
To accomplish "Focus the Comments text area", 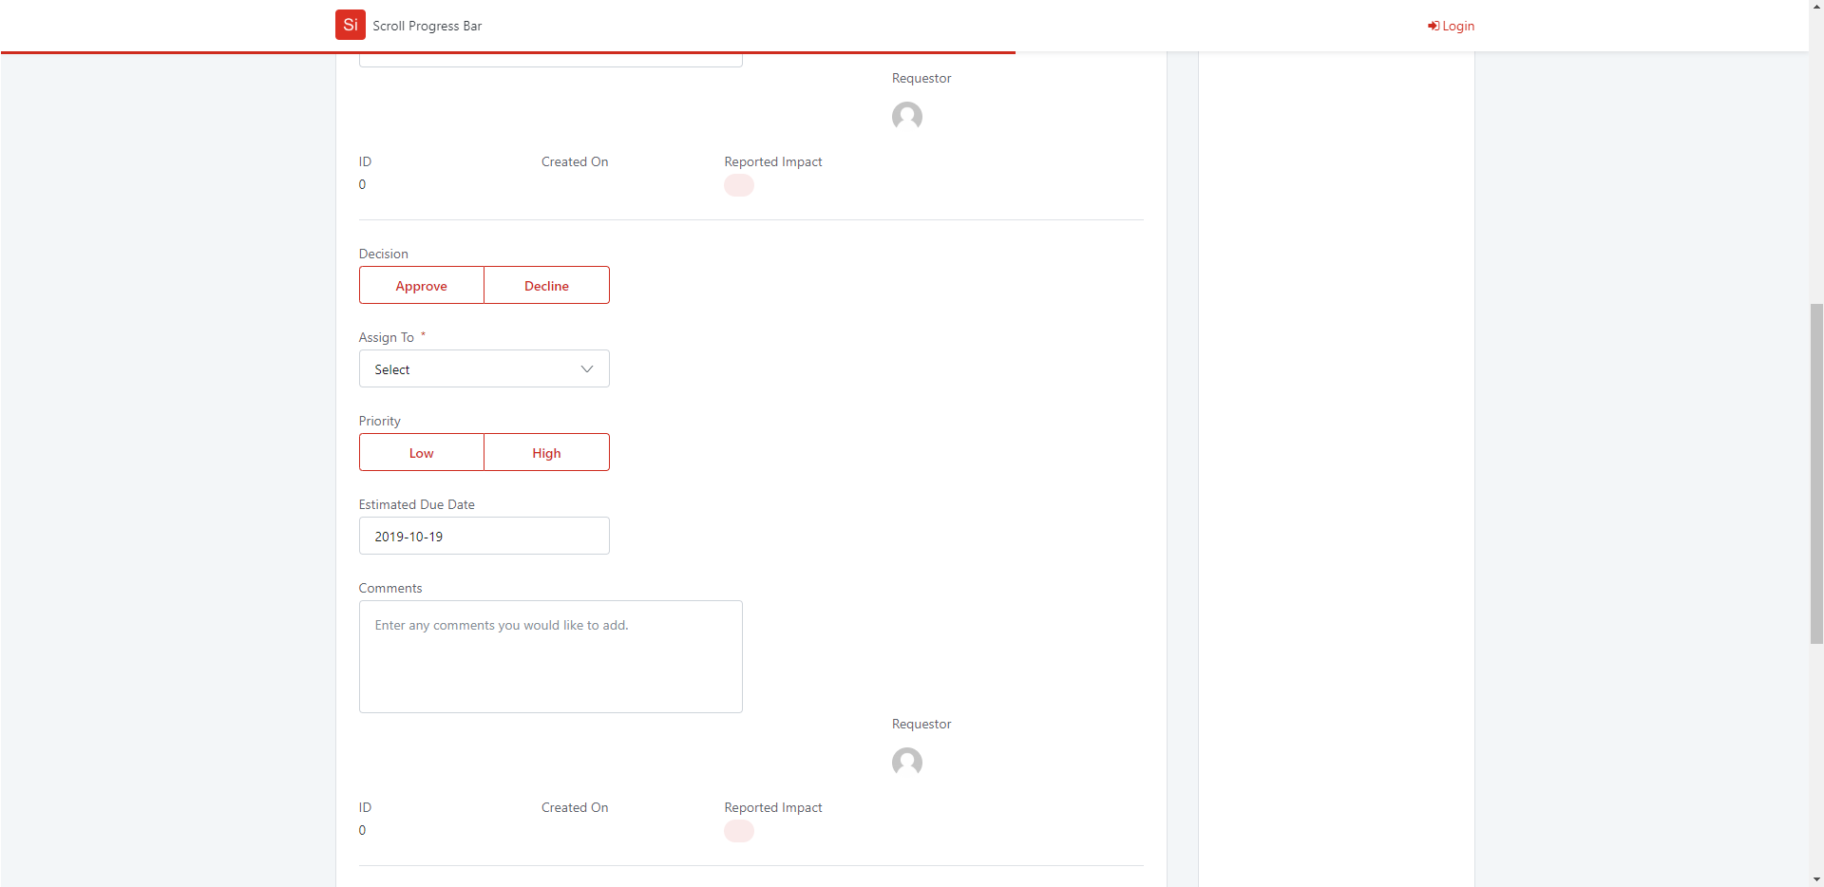I will pos(551,656).
